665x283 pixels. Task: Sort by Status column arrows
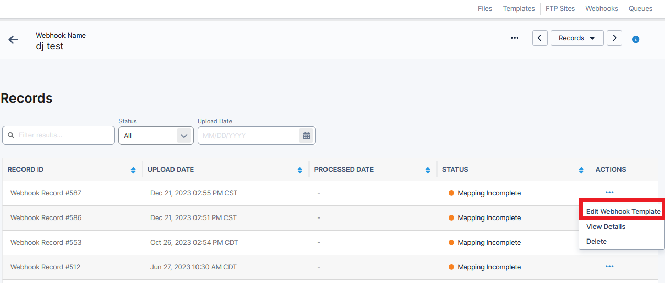click(x=581, y=170)
